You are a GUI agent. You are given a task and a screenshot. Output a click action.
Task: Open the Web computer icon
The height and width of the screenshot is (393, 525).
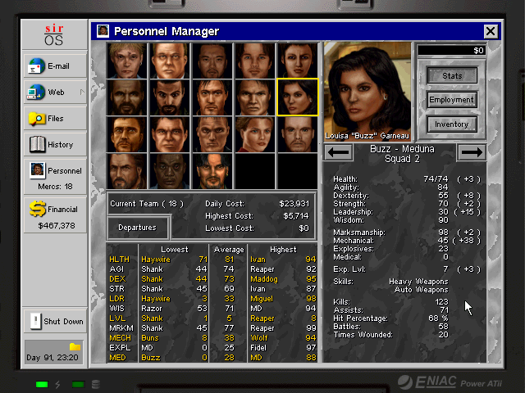36,92
